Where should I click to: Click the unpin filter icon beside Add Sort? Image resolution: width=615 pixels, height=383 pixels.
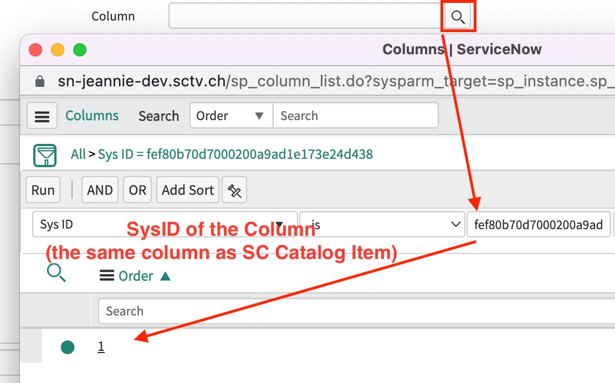pos(234,189)
